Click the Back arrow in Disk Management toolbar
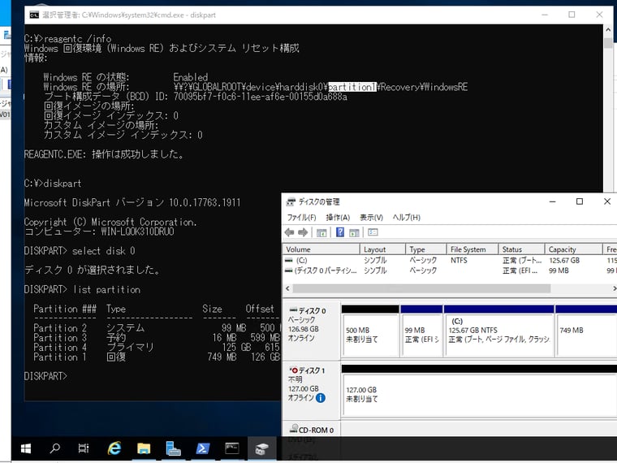617x463 pixels. (x=289, y=232)
